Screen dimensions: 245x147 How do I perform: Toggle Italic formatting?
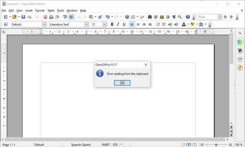pyautogui.click(x=118, y=24)
